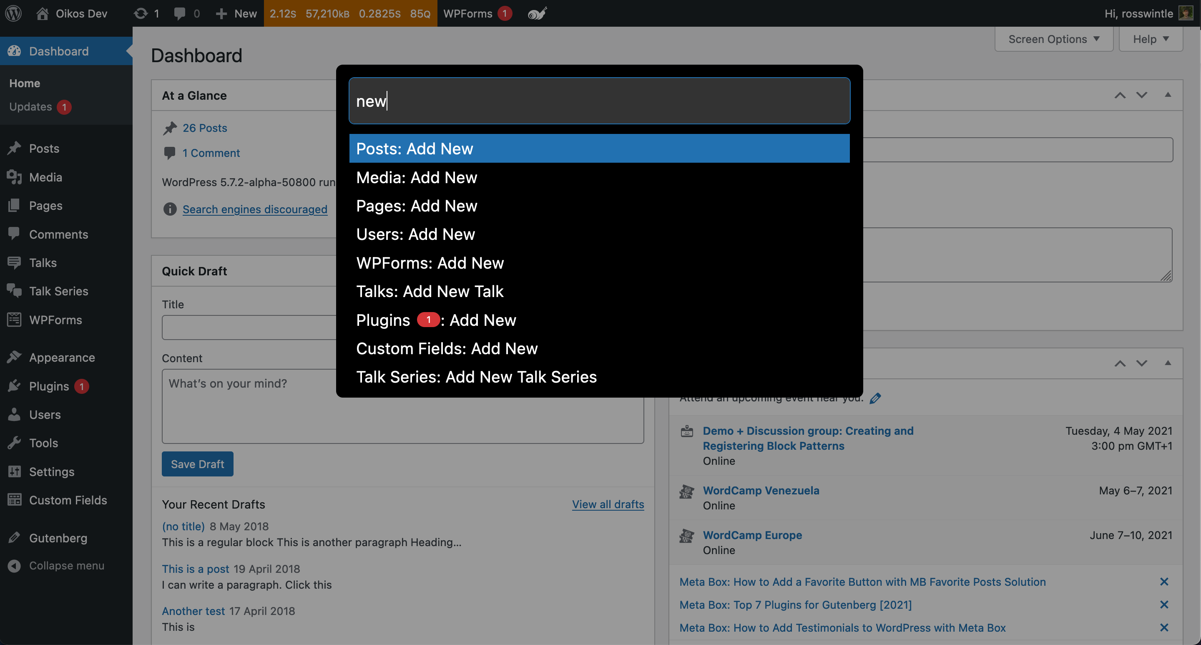Click the Plugins plug icon in sidebar
1201x645 pixels.
click(15, 385)
